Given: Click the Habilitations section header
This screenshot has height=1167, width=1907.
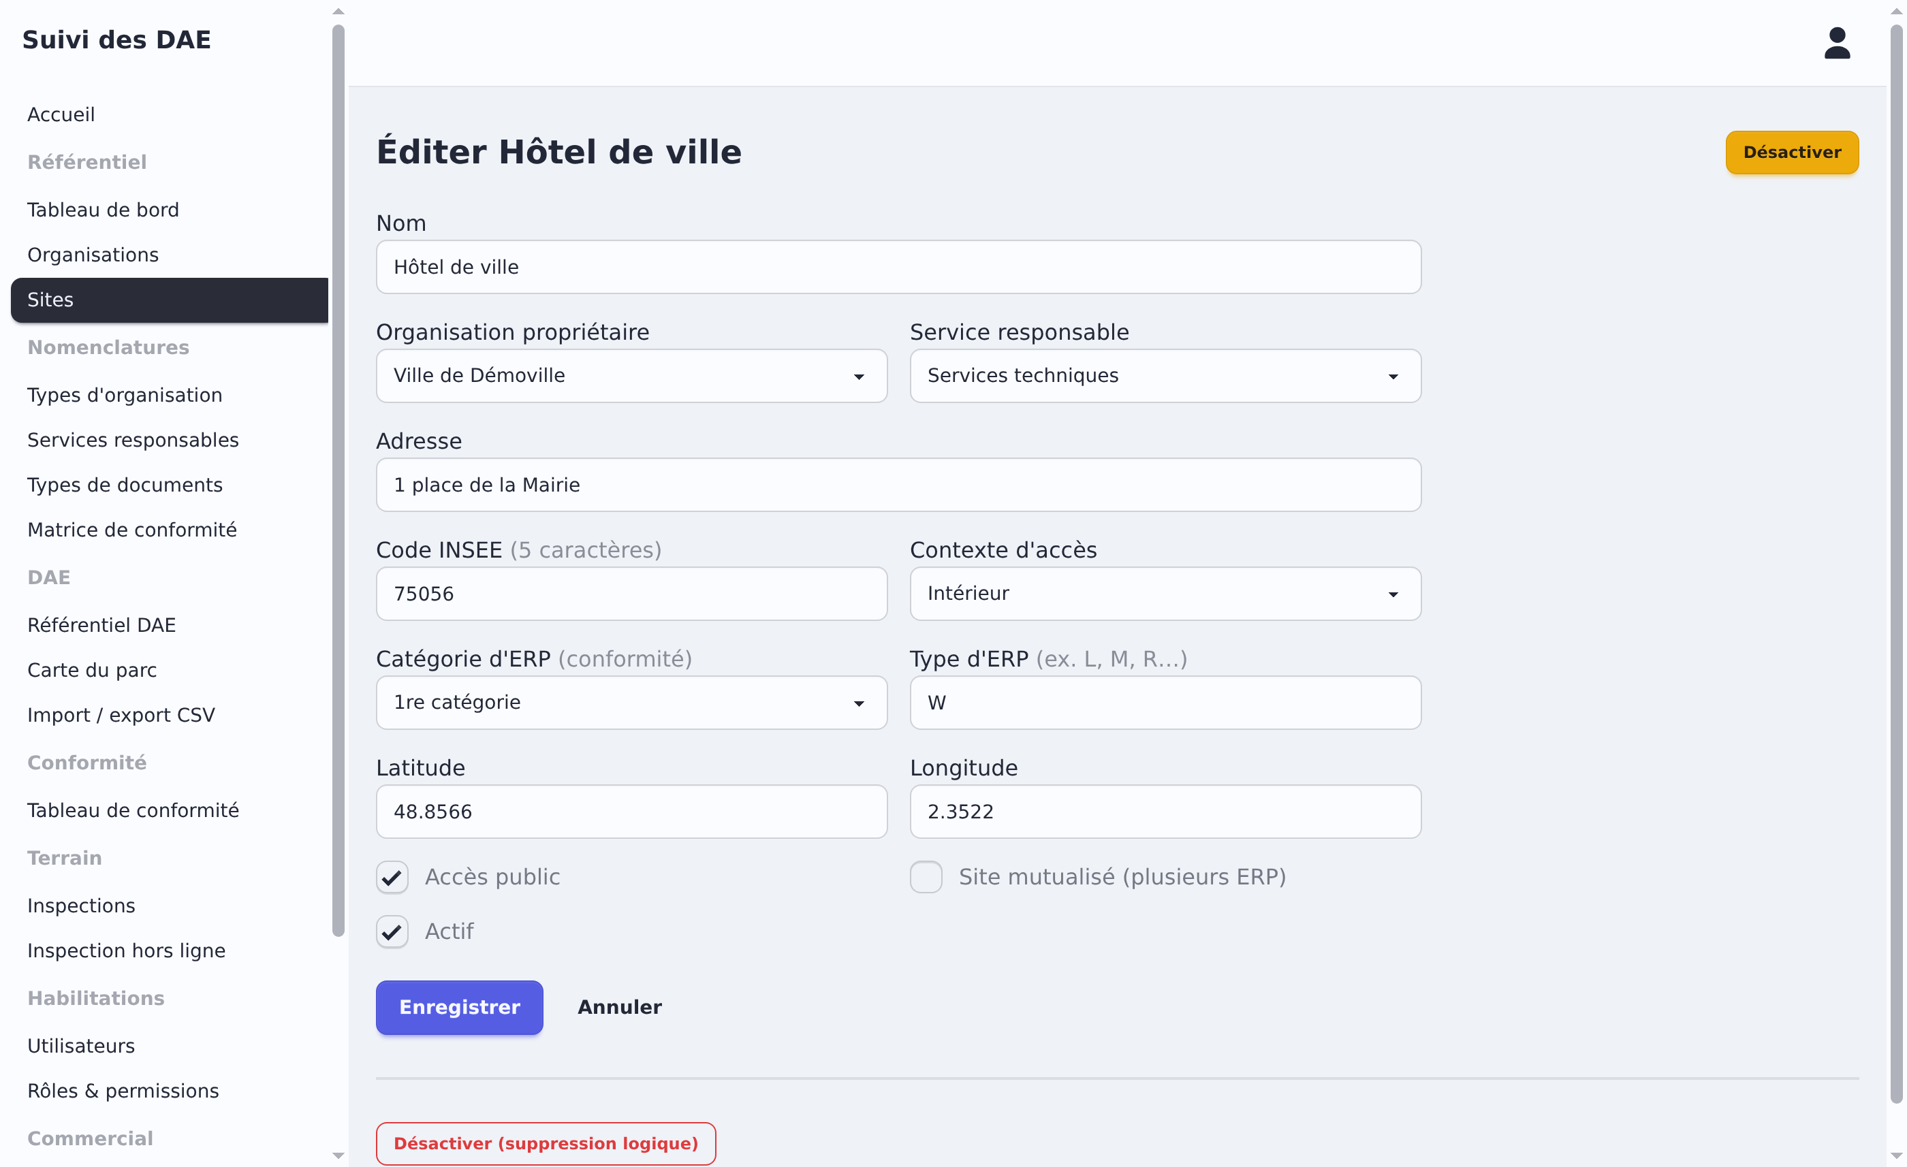Looking at the screenshot, I should [x=96, y=997].
